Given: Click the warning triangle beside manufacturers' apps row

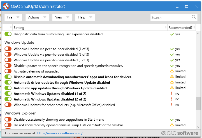Looking at the screenshot, I should (172, 77).
